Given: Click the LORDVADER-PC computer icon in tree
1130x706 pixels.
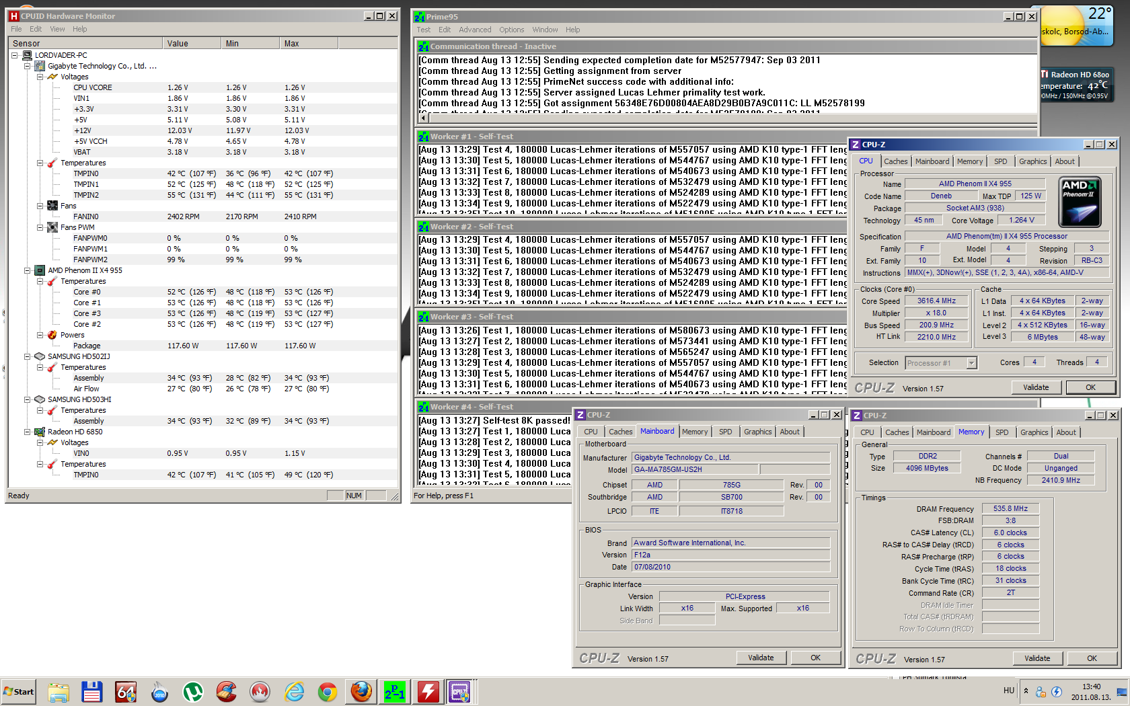Looking at the screenshot, I should [27, 55].
